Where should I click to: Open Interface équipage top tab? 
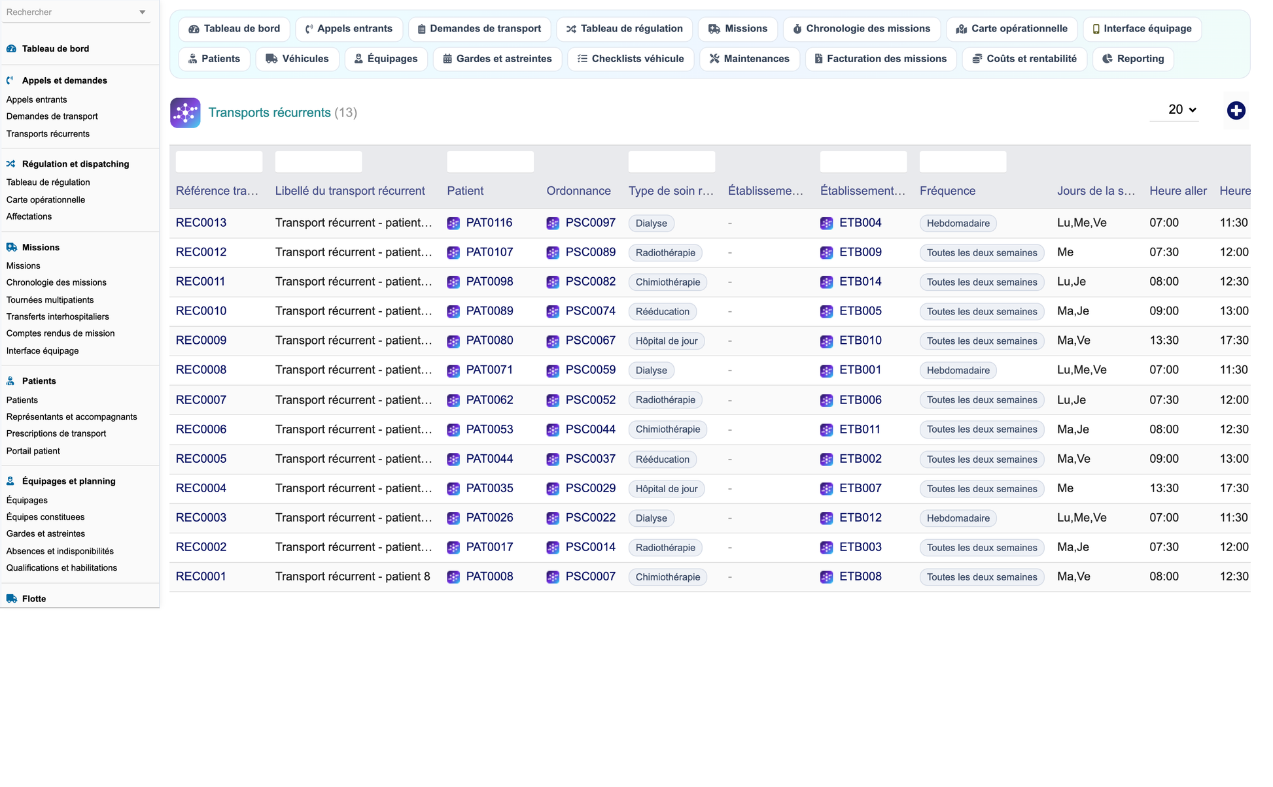coord(1142,29)
